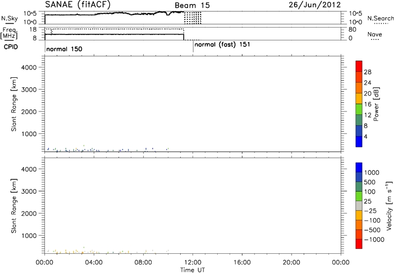Click the grey Velocity colorbar segment
Viewport: 394px width, 273px height.
pyautogui.click(x=359, y=205)
